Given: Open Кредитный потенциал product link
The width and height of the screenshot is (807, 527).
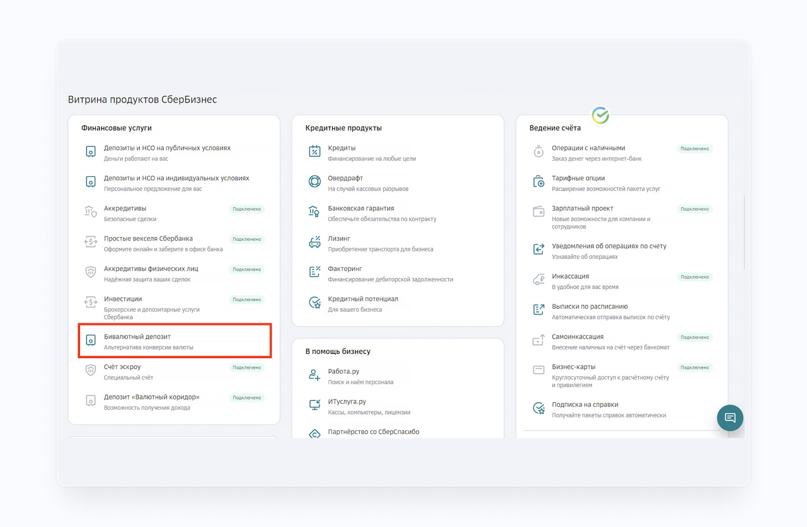Looking at the screenshot, I should coord(363,299).
